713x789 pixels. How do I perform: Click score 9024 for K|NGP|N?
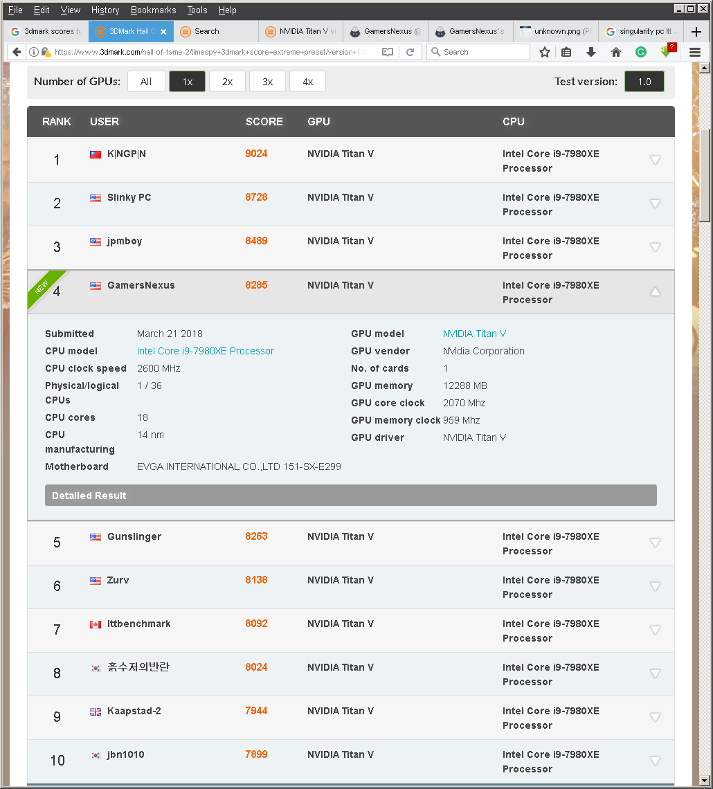(x=256, y=154)
